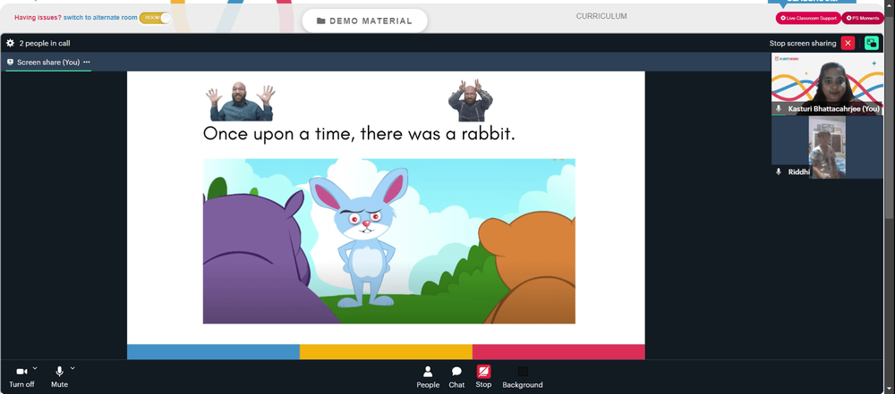The width and height of the screenshot is (895, 394).
Task: Click Kasturi's microphone status icon
Action: point(779,108)
